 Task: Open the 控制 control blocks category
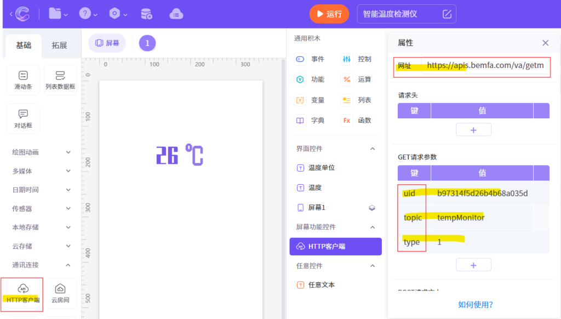click(356, 59)
